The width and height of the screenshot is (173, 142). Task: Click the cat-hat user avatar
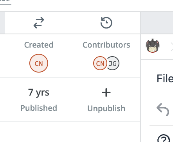[x=153, y=46]
